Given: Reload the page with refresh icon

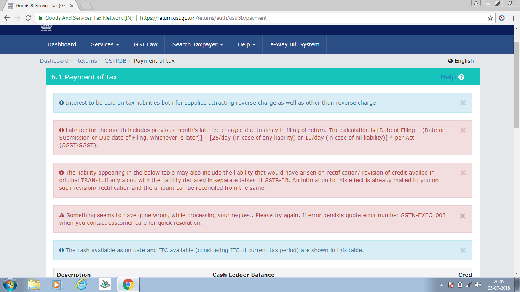Looking at the screenshot, I should (28, 18).
